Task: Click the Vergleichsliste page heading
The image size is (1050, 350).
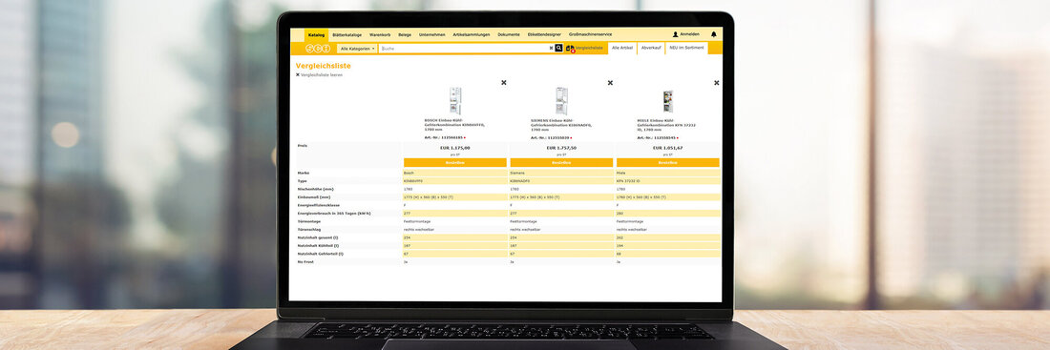Action: click(x=323, y=66)
